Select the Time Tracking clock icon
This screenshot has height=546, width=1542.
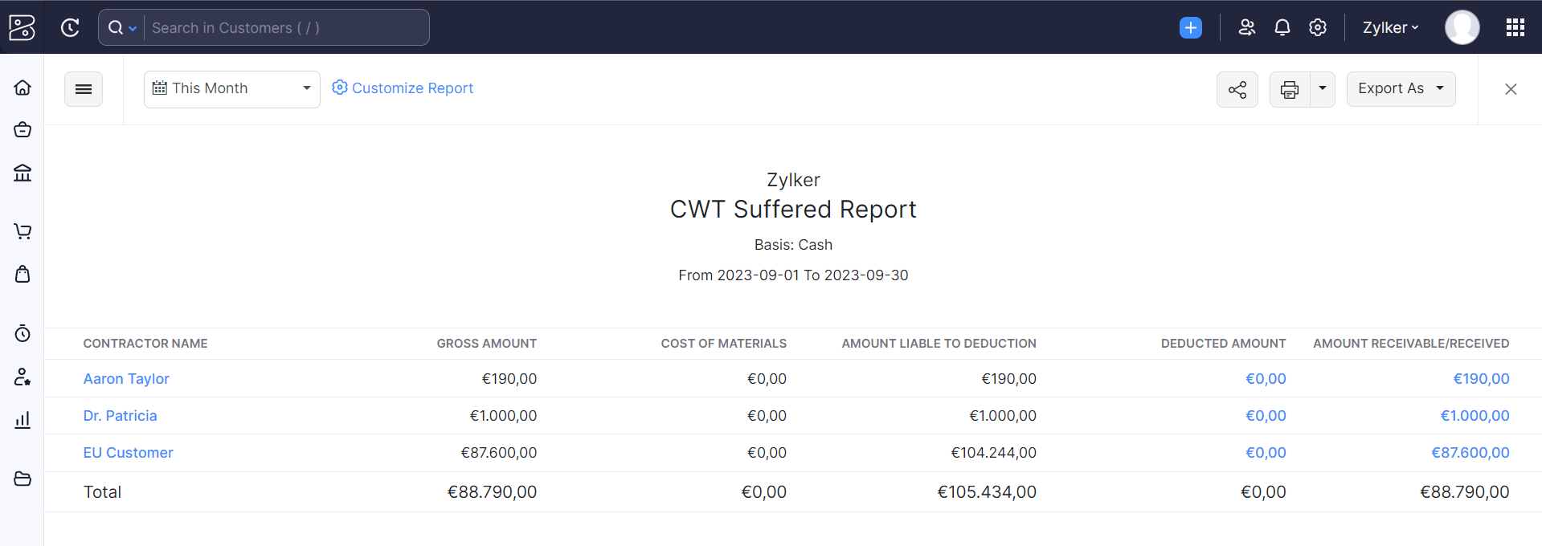pos(22,333)
